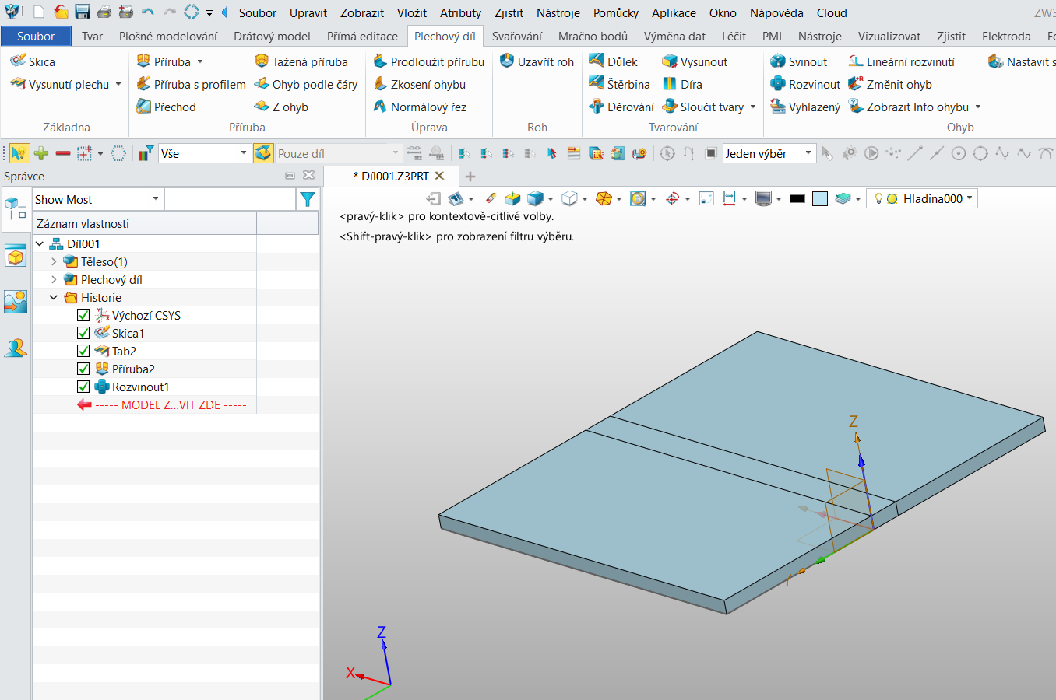Collapse the Historie tree node
The width and height of the screenshot is (1056, 700).
[54, 297]
